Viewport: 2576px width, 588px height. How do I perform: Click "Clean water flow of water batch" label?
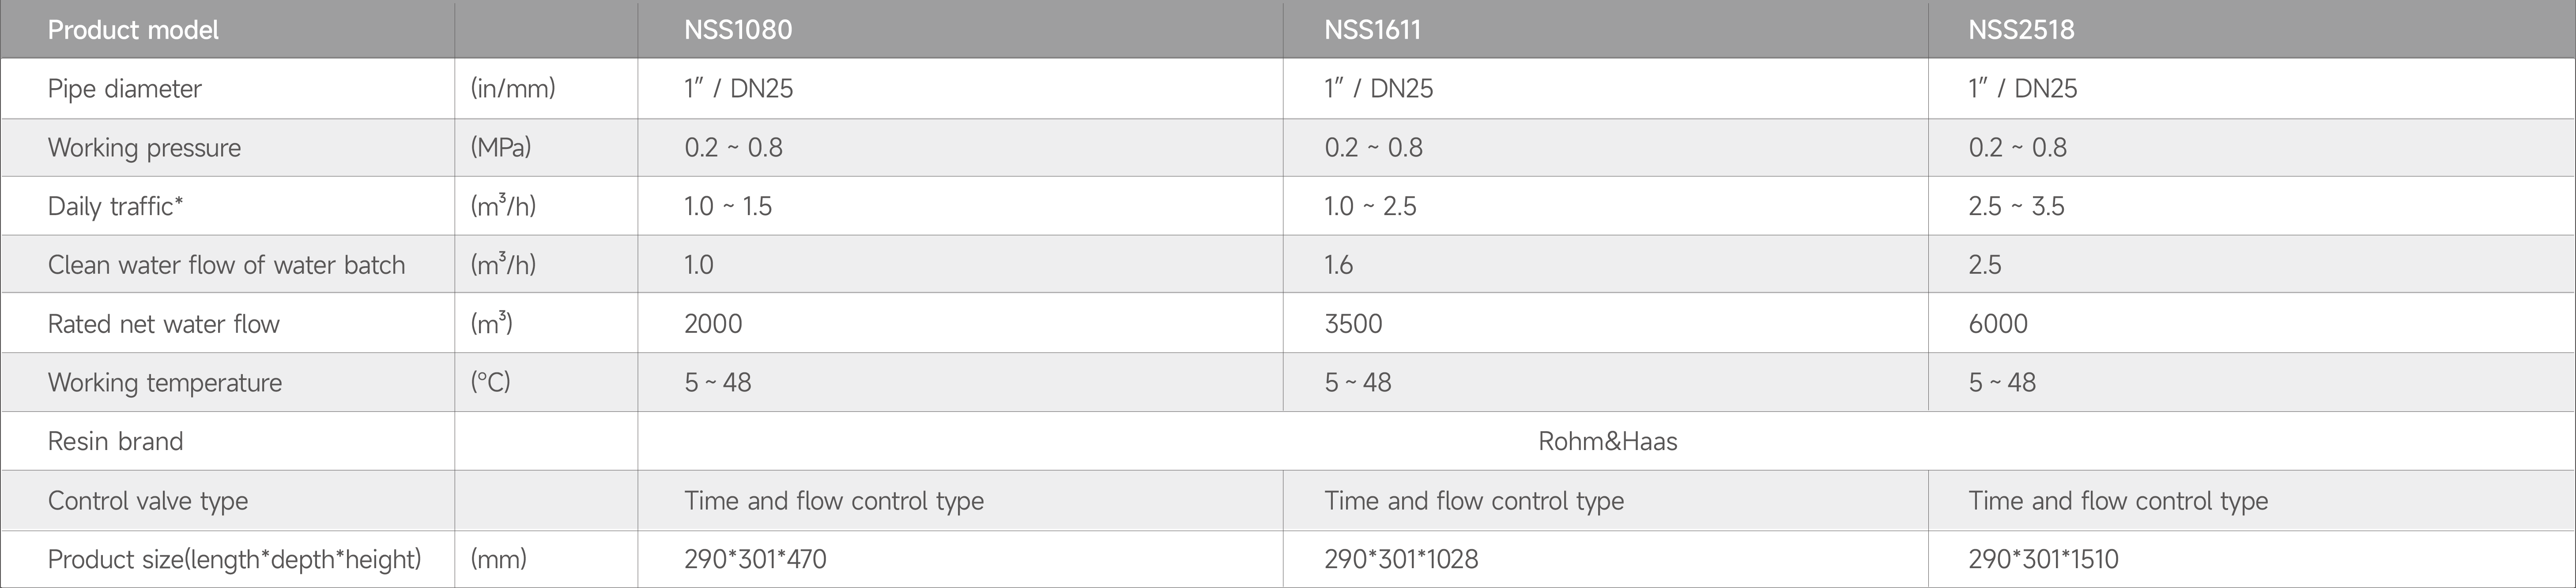[x=227, y=264]
